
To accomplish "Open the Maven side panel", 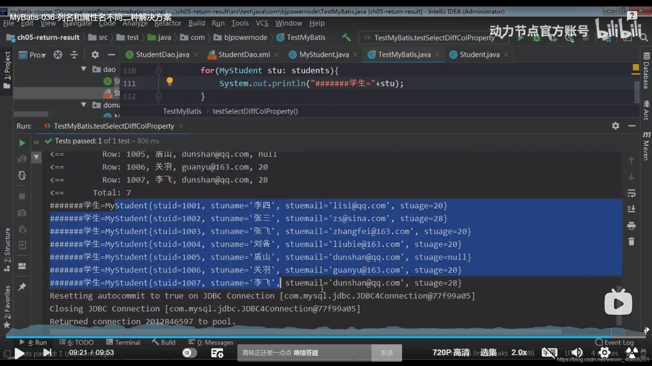I will click(646, 146).
